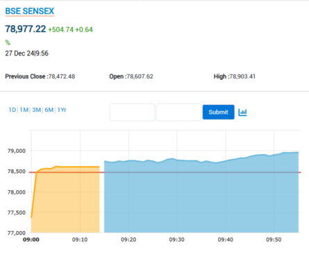Click the 78,000 y-axis label
The image size is (309, 259).
point(17,192)
